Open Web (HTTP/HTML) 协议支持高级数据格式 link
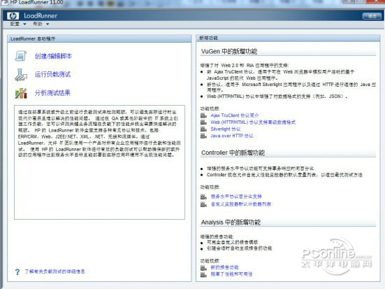Image resolution: width=385 pixels, height=289 pixels. (x=253, y=122)
